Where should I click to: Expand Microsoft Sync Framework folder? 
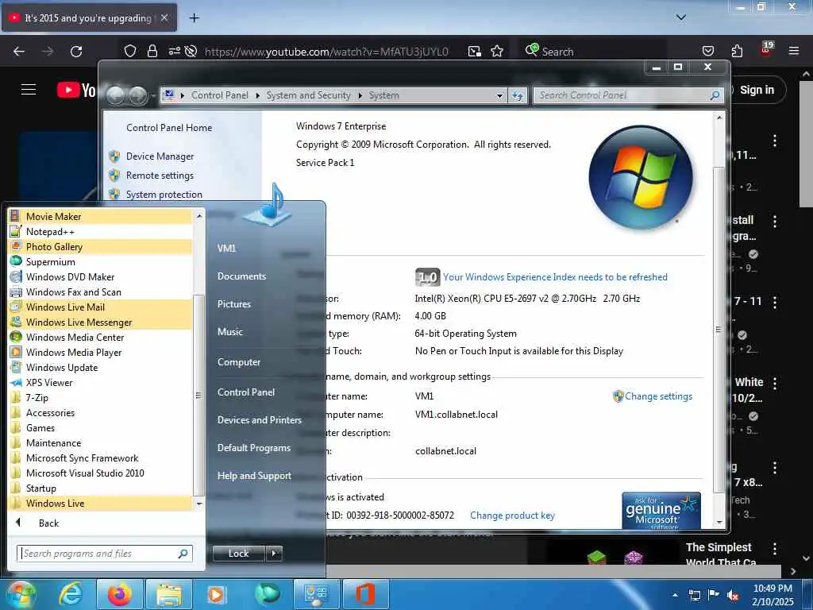(x=100, y=457)
